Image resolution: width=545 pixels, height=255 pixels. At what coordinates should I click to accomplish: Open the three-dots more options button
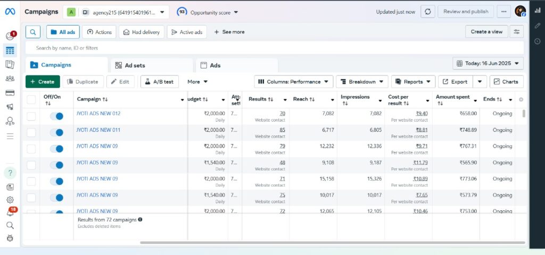[x=503, y=12]
